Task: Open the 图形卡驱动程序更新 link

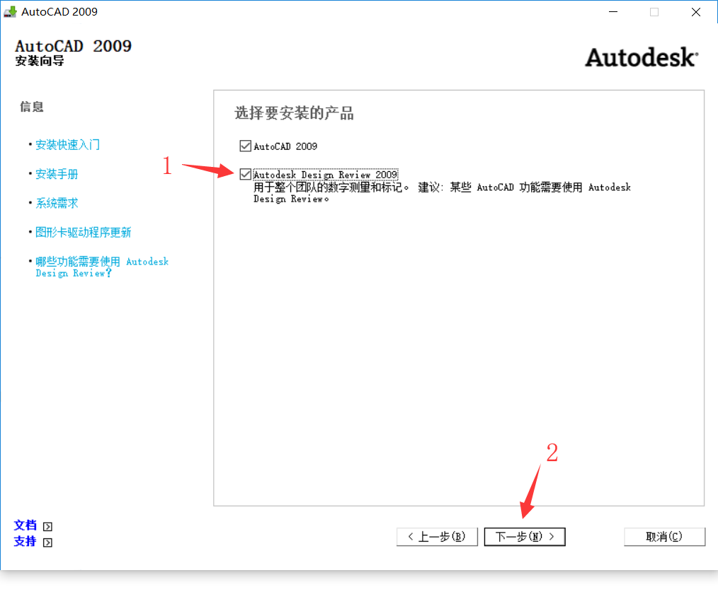Action: click(84, 232)
